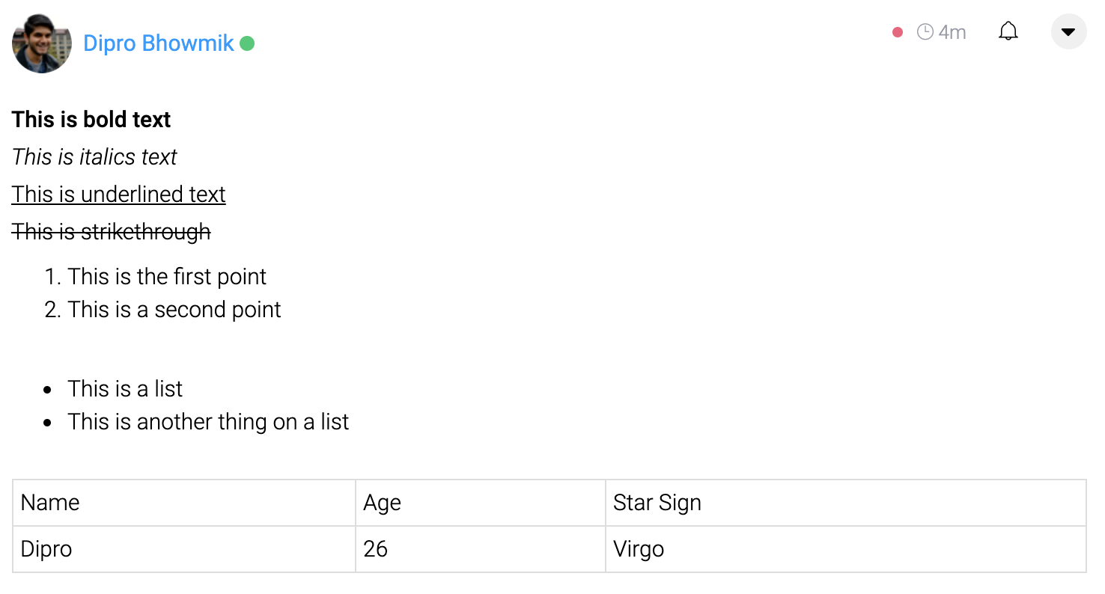1105x594 pixels.
Task: Click the Name header table cell
Action: click(x=184, y=503)
